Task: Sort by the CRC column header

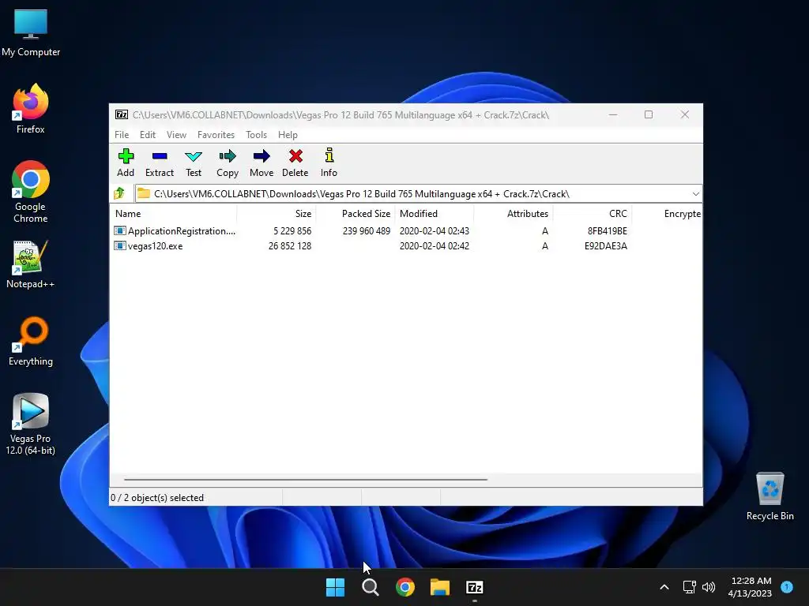Action: pyautogui.click(x=593, y=213)
